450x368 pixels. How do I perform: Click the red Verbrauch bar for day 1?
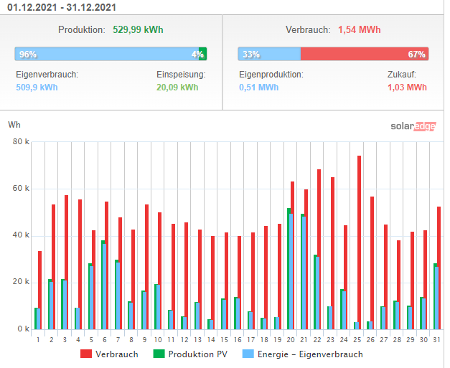(x=40, y=290)
